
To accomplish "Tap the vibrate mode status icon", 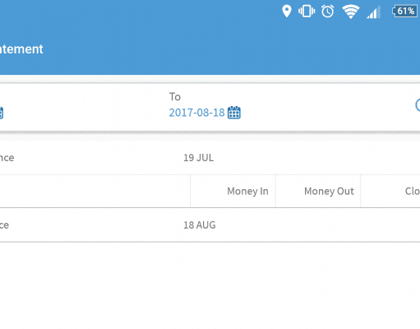I will click(307, 12).
